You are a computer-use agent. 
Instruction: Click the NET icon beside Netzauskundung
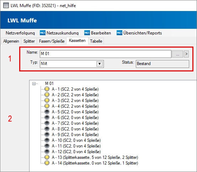click(43, 33)
